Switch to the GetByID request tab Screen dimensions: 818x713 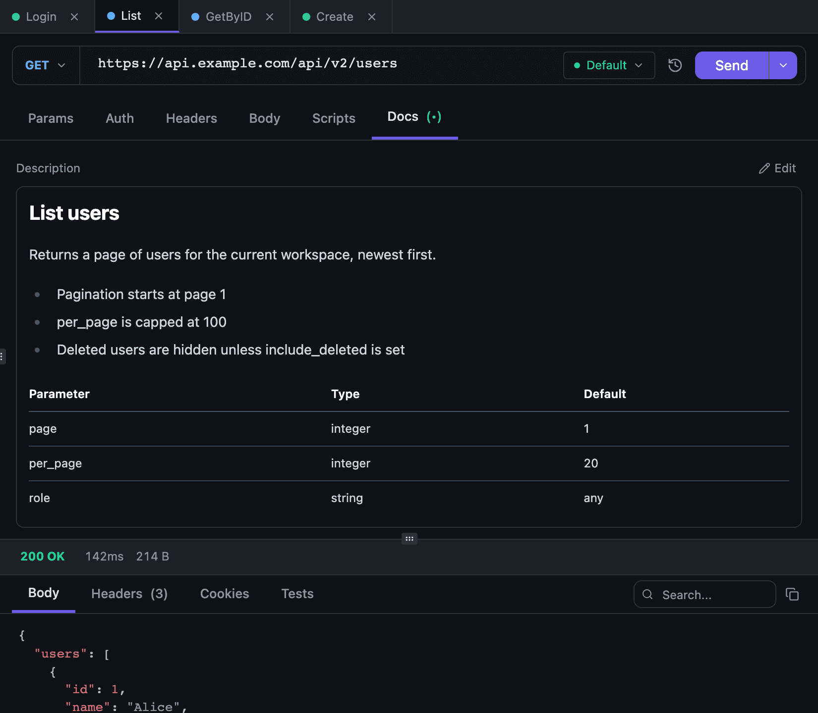[228, 17]
